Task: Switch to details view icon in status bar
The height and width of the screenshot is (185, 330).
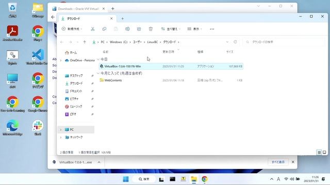Action: tap(319, 152)
